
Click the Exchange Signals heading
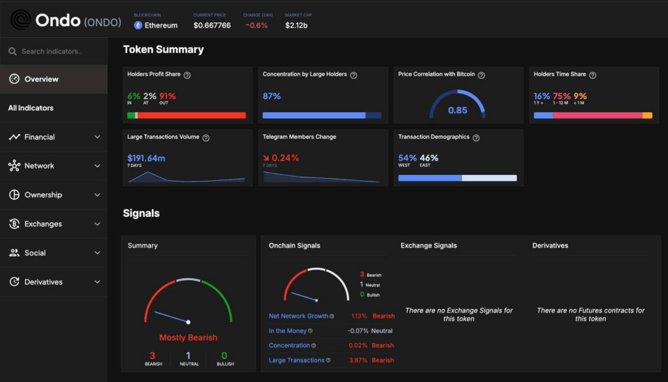(x=429, y=246)
